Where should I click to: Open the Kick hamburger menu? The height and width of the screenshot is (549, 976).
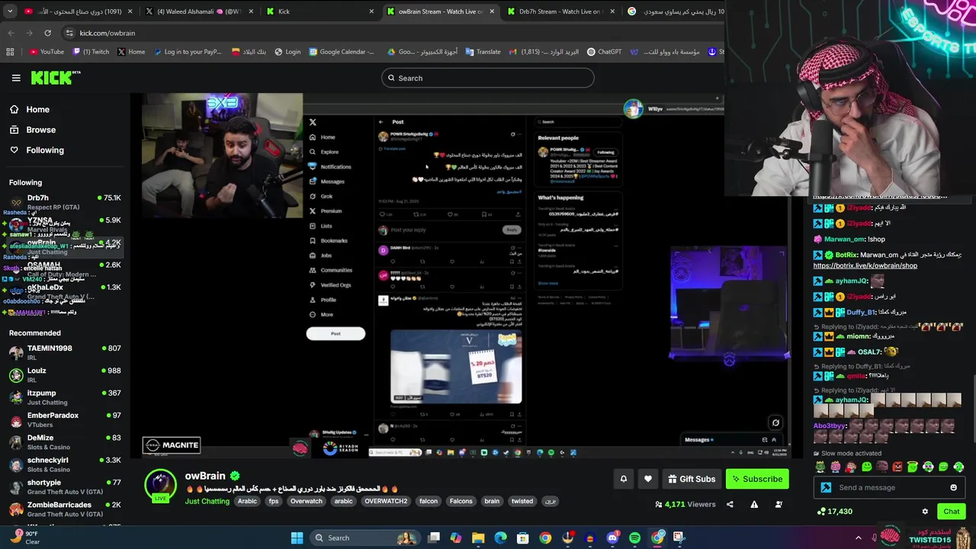pos(16,78)
